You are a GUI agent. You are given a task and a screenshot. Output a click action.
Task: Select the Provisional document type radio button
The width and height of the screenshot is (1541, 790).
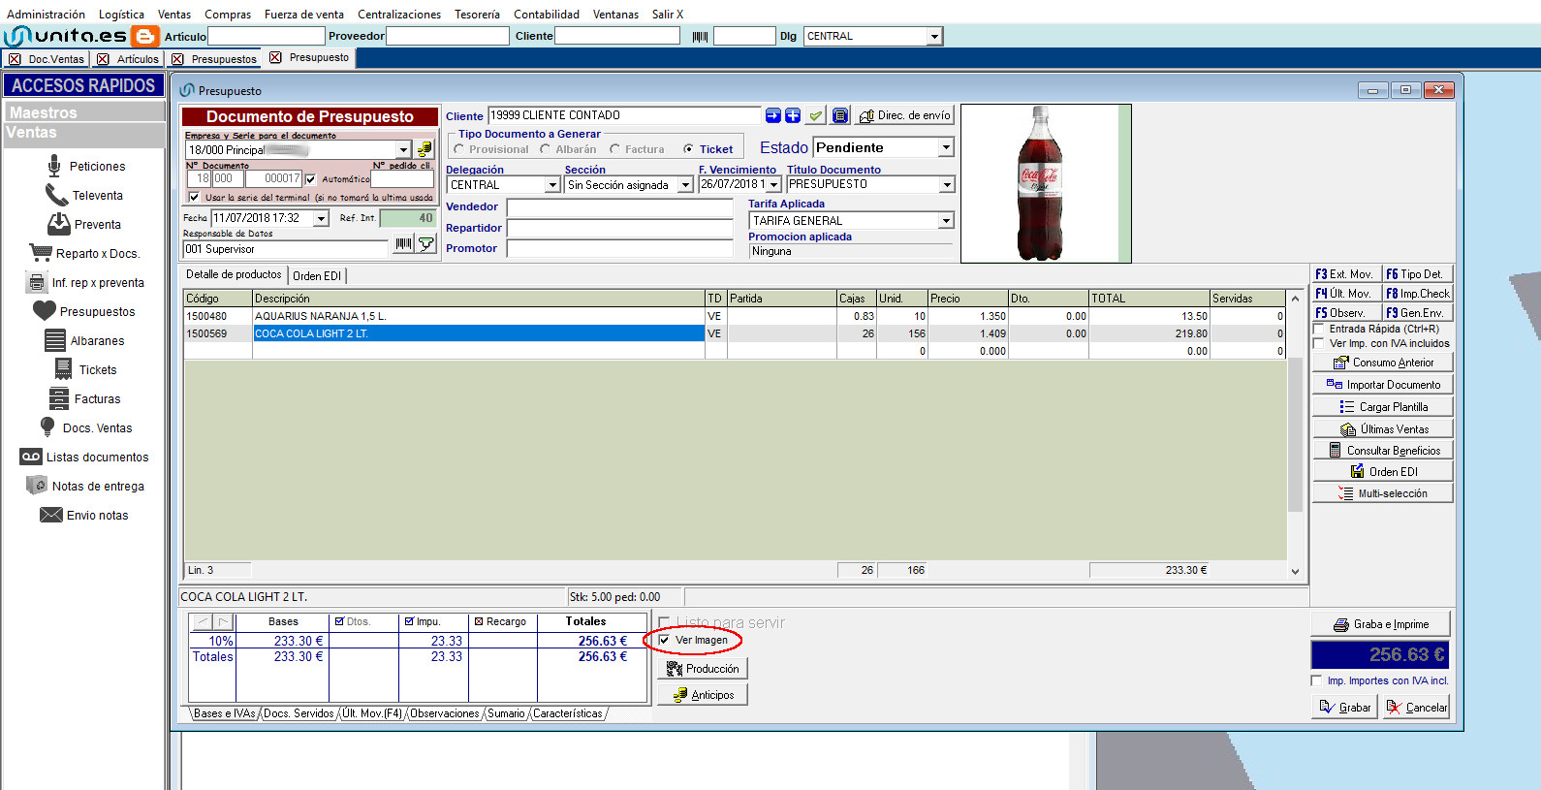point(459,149)
